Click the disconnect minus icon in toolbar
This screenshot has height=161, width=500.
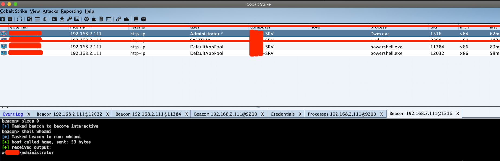click(x=10, y=19)
